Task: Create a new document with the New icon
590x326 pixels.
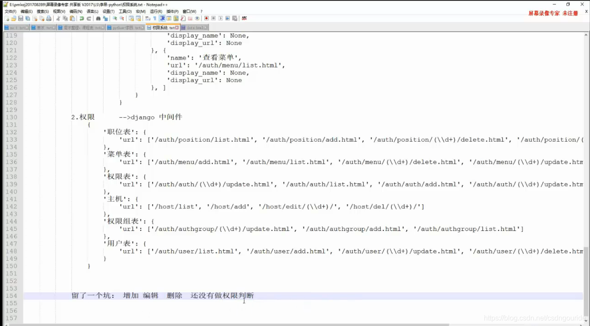Action: tap(7, 18)
